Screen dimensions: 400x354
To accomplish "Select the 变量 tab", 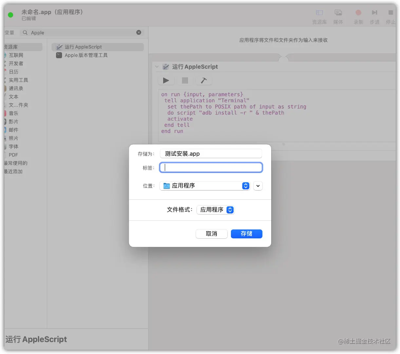I will point(9,32).
